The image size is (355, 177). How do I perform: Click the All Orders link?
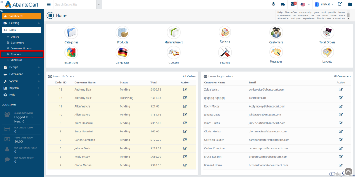189,76
